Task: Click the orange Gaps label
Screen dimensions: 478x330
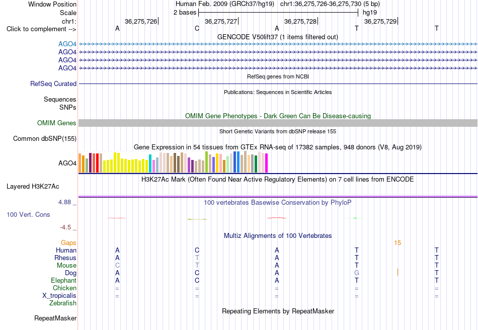Action: [68, 243]
